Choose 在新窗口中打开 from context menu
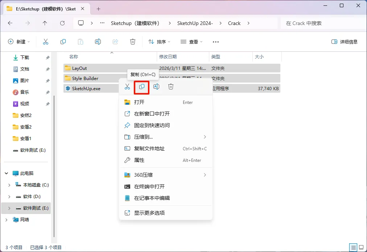 click(166, 114)
